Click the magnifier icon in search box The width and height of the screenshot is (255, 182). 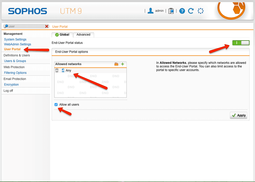pos(6,26)
